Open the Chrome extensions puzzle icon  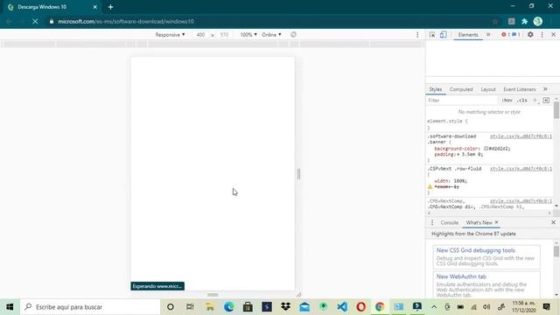pos(524,21)
